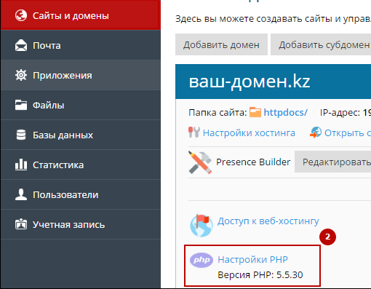Click the account card icon next to Учетная запись
This screenshot has width=371, height=289.
coord(21,224)
